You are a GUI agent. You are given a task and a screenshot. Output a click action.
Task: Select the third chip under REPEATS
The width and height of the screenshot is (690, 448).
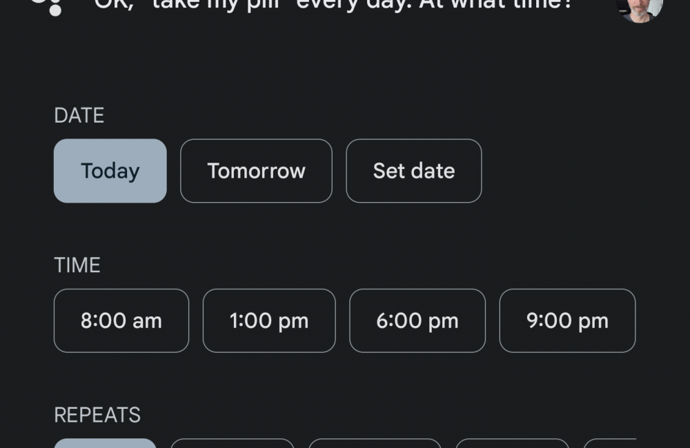tap(375, 443)
